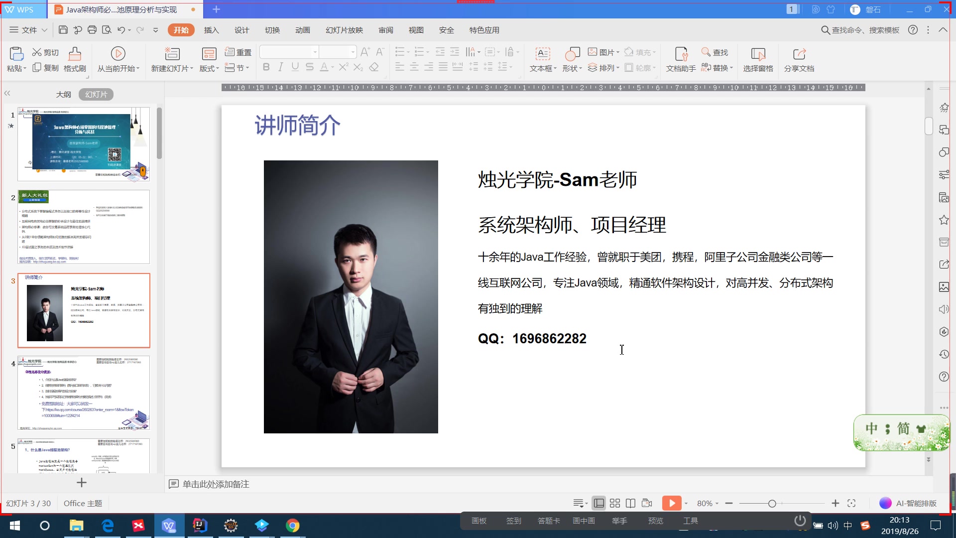Click the Share Document (分享文档) icon
956x538 pixels.
799,59
